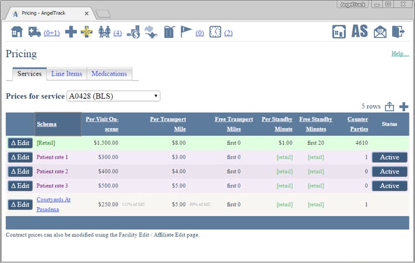Open a new browser tab
Screen dimensions: 415x263
(x=103, y=14)
